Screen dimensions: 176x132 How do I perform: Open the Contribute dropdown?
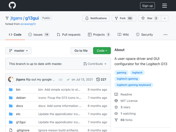click(x=95, y=64)
